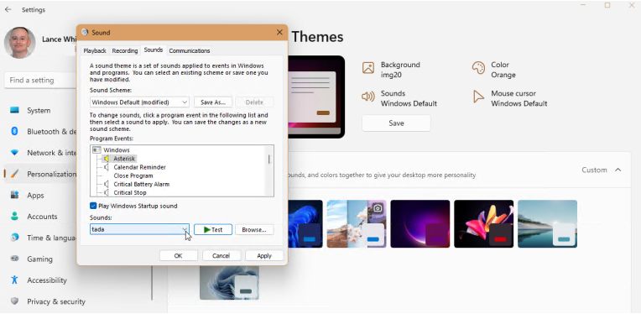641x314 pixels.
Task: Close the Sound dialog
Action: pos(279,32)
